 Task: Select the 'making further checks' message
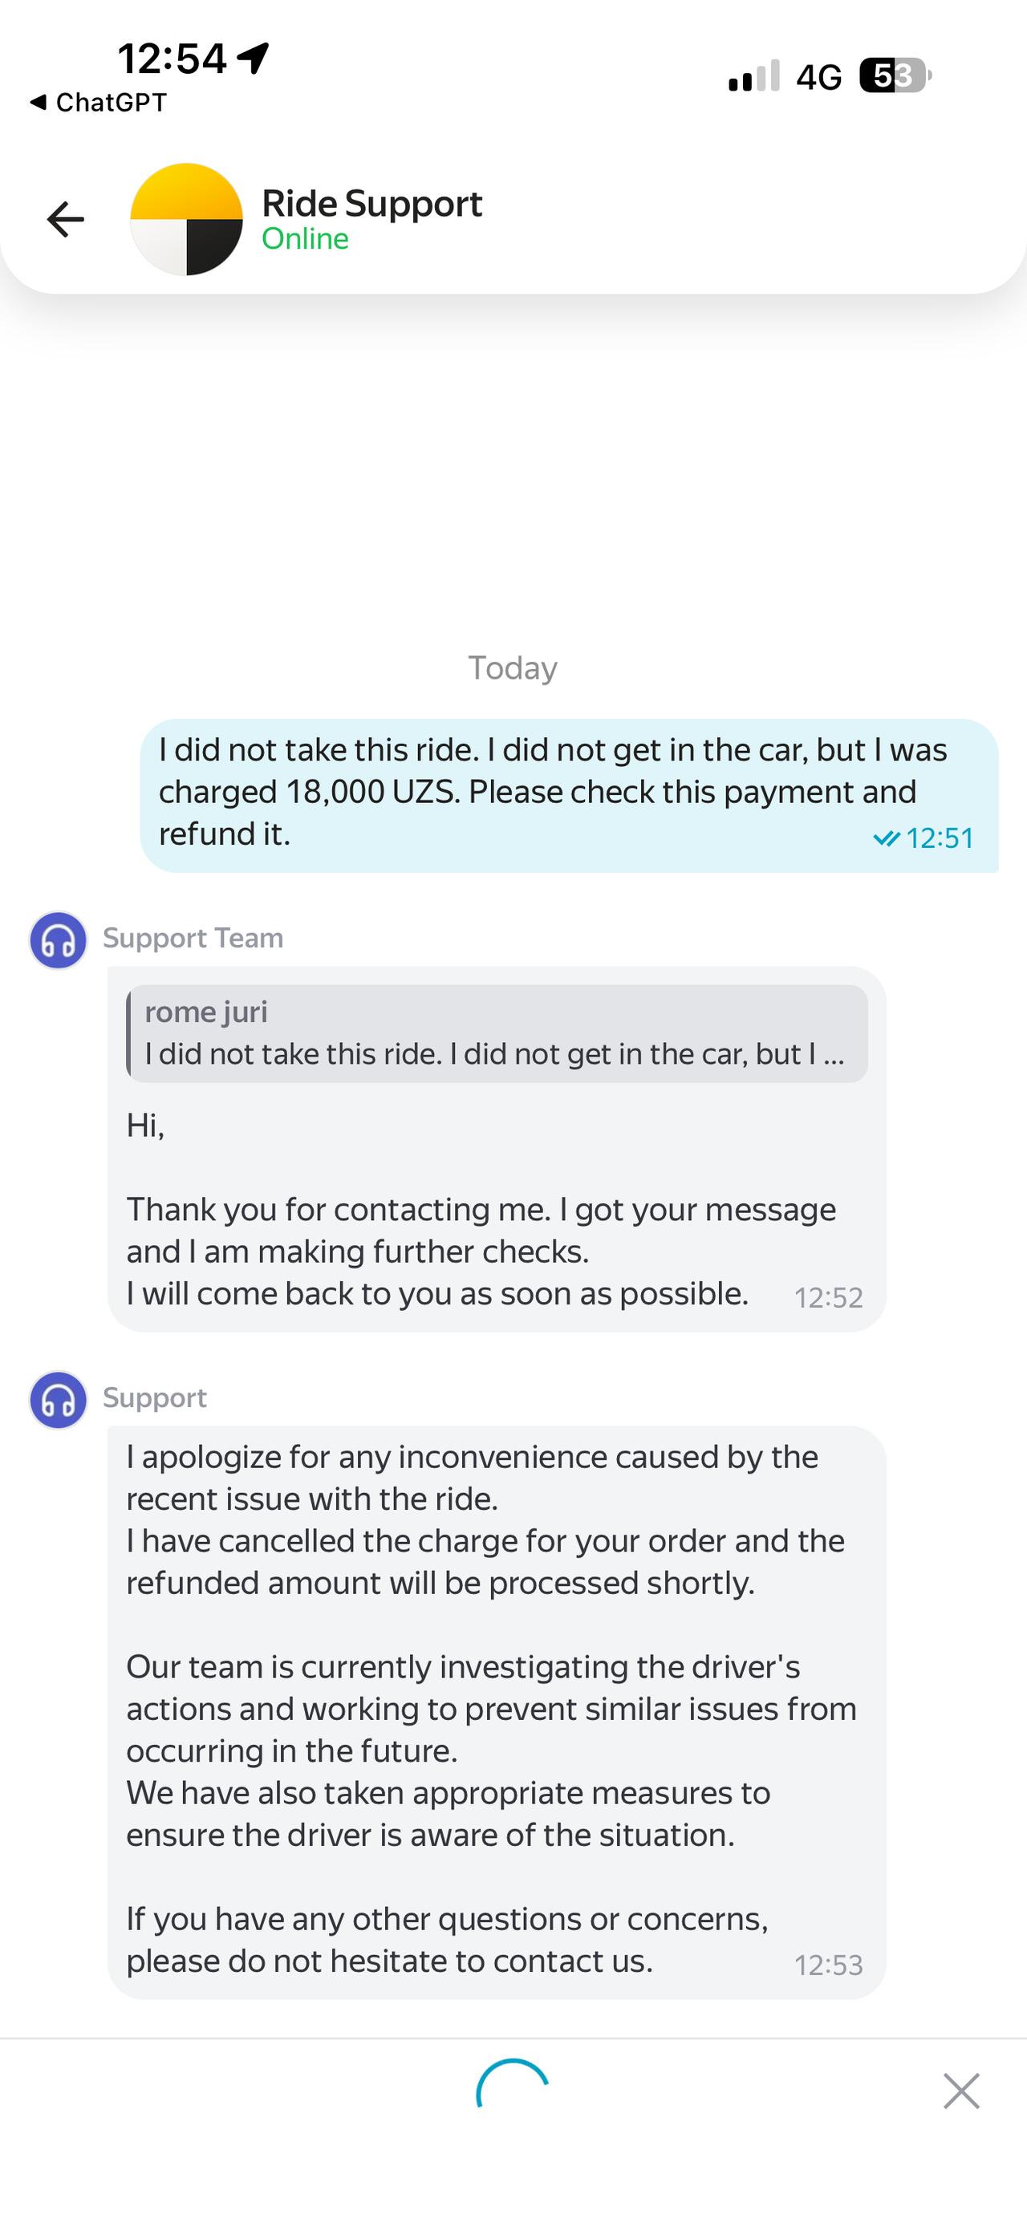[497, 1150]
